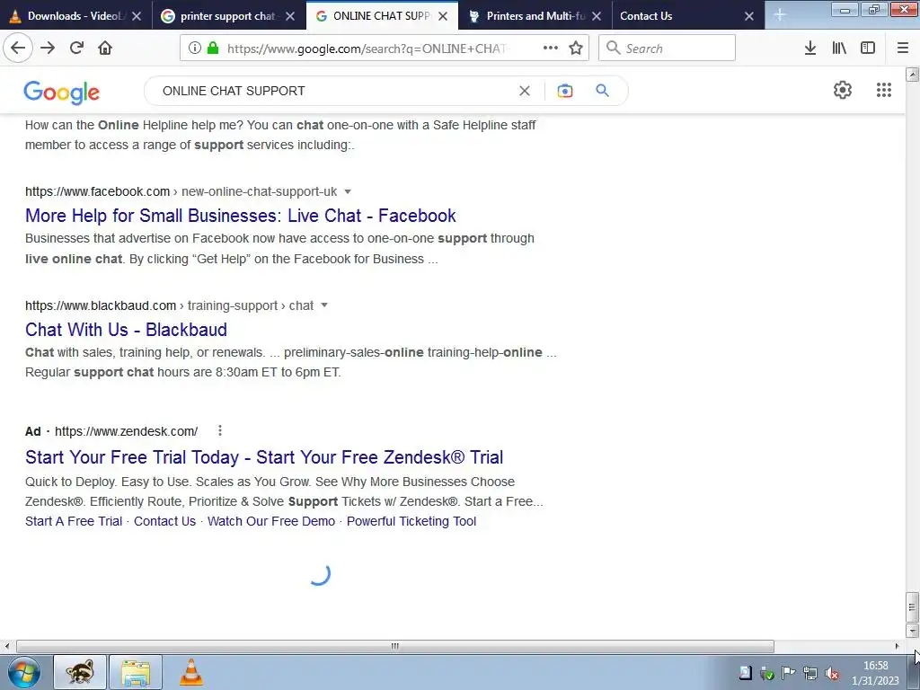This screenshot has width=920, height=690.
Task: Follow the Powerful Ticketing Tool sitelink
Action: pos(411,521)
